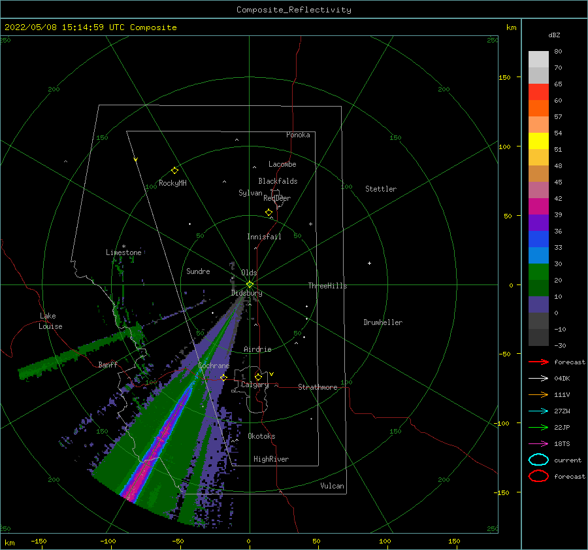588x550 pixels.
Task: Click the light gray 80 dBZ swatch
Action: (x=538, y=59)
